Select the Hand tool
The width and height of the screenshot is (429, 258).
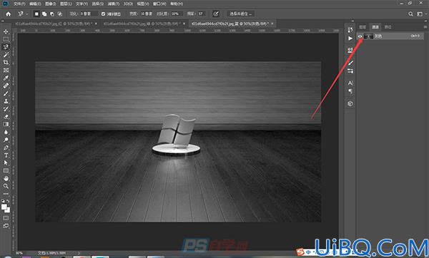[x=6, y=178]
